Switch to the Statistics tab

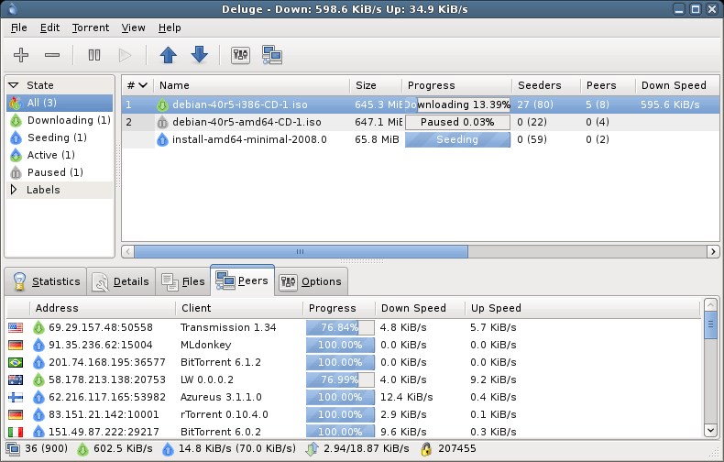46,281
